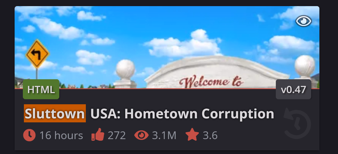Click the 3.1M views count
This screenshot has width=338, height=154.
click(164, 135)
